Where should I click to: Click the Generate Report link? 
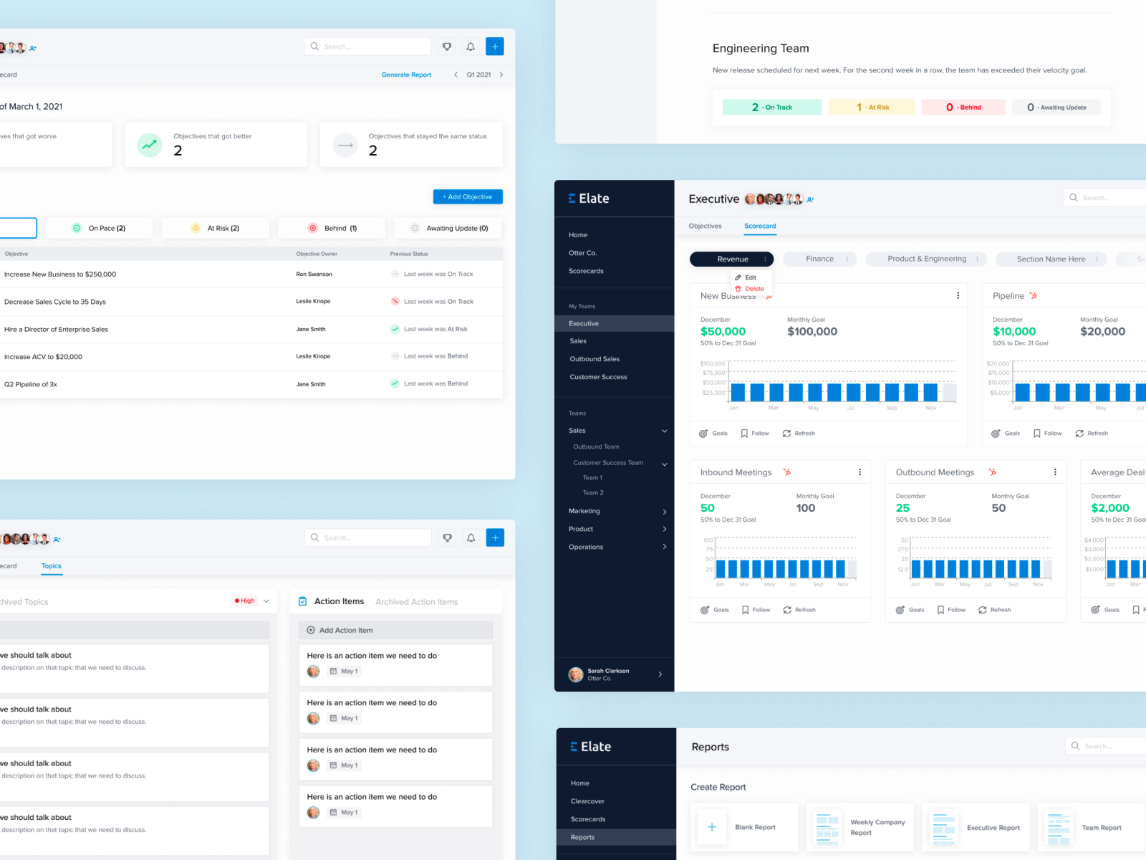406,75
